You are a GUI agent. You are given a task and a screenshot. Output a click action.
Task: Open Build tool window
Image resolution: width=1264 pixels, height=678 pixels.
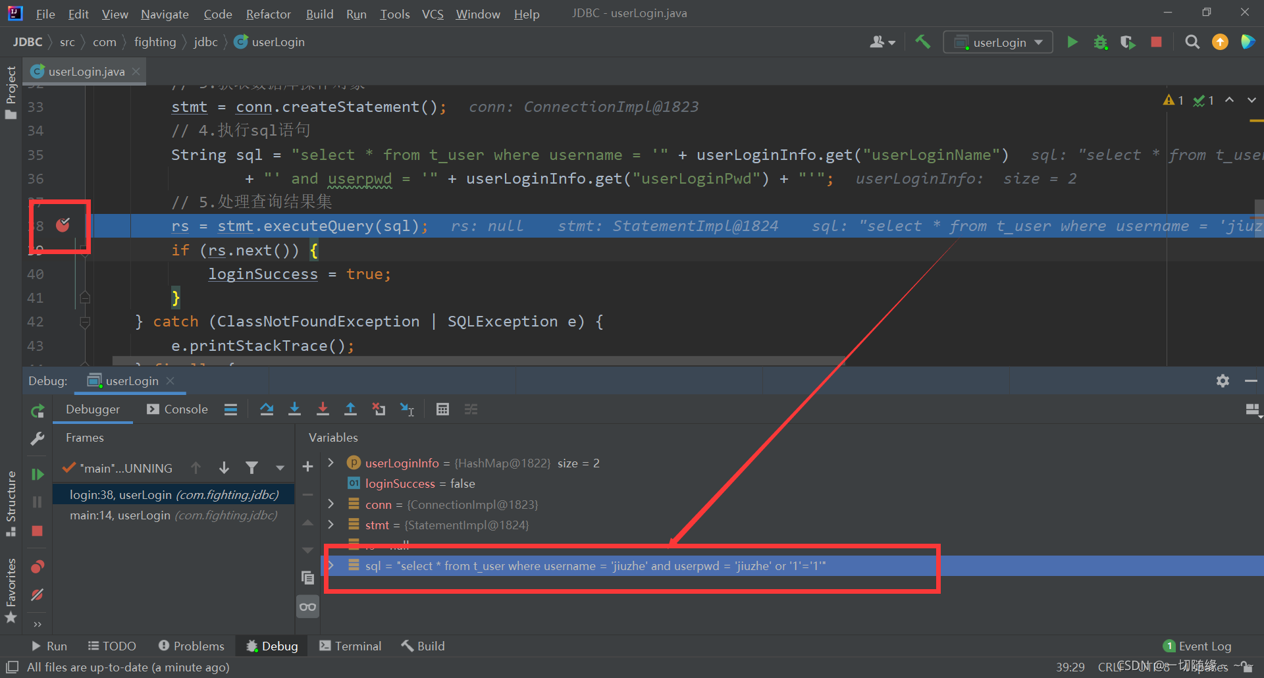423,646
